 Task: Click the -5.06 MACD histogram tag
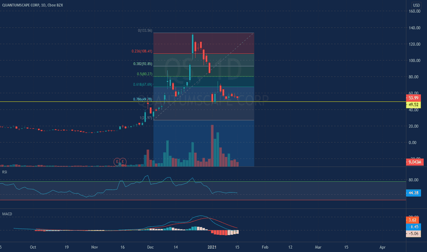pos(413,234)
